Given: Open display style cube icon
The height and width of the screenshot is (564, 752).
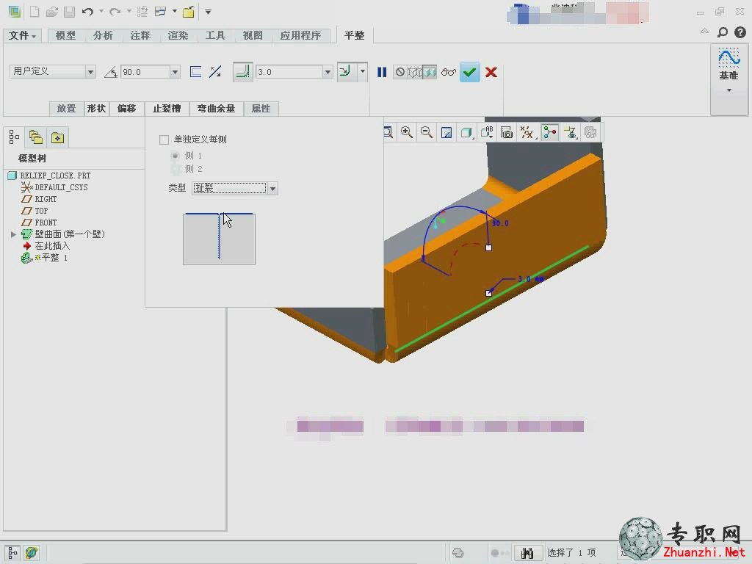Looking at the screenshot, I should pyautogui.click(x=466, y=132).
